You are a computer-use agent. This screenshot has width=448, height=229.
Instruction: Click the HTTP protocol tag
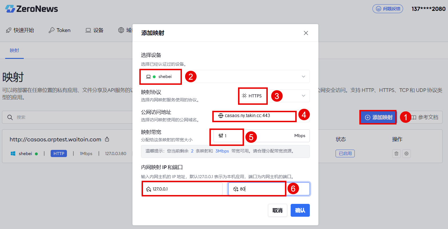[59, 154]
